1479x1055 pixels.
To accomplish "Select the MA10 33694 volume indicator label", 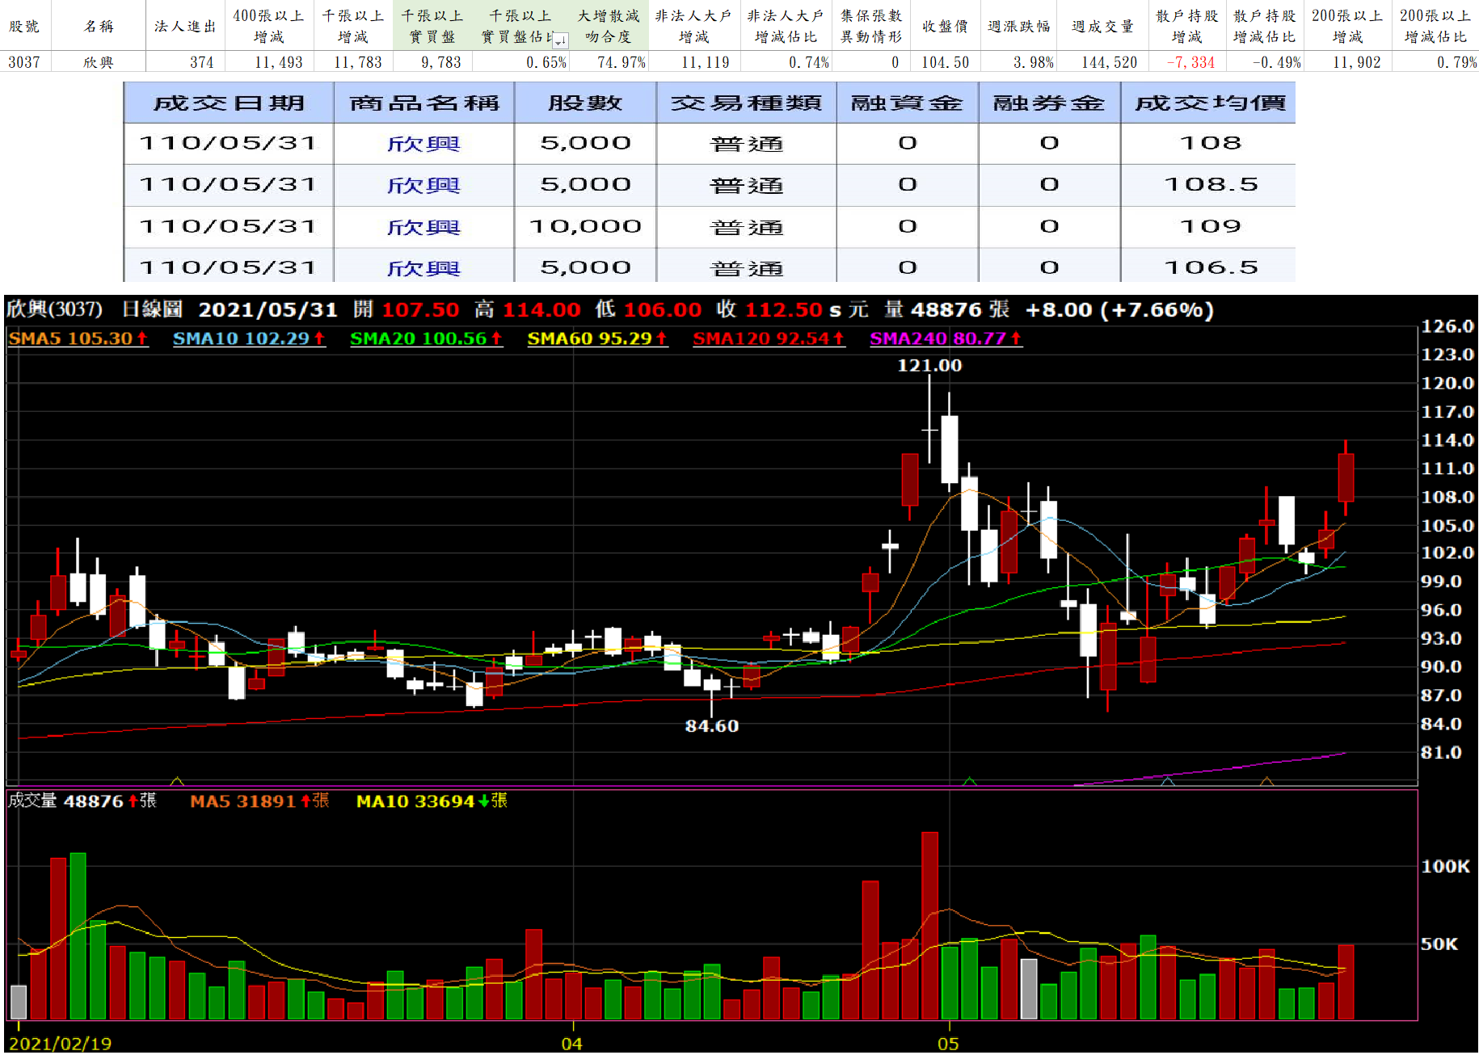I will point(432,801).
